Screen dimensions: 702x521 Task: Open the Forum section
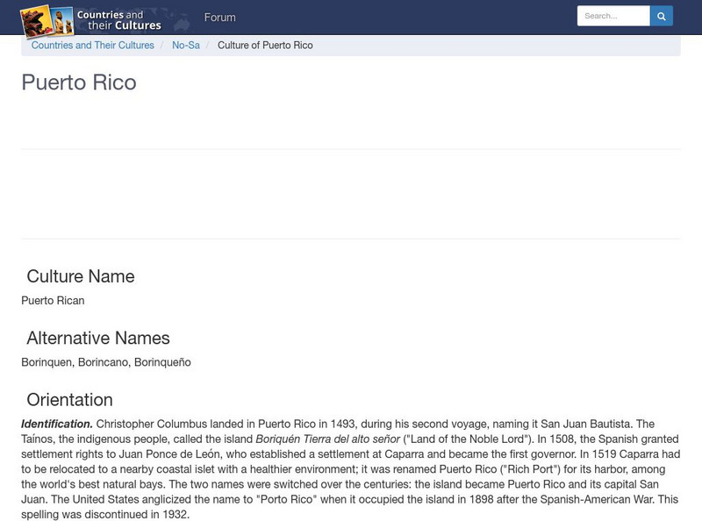coord(218,17)
